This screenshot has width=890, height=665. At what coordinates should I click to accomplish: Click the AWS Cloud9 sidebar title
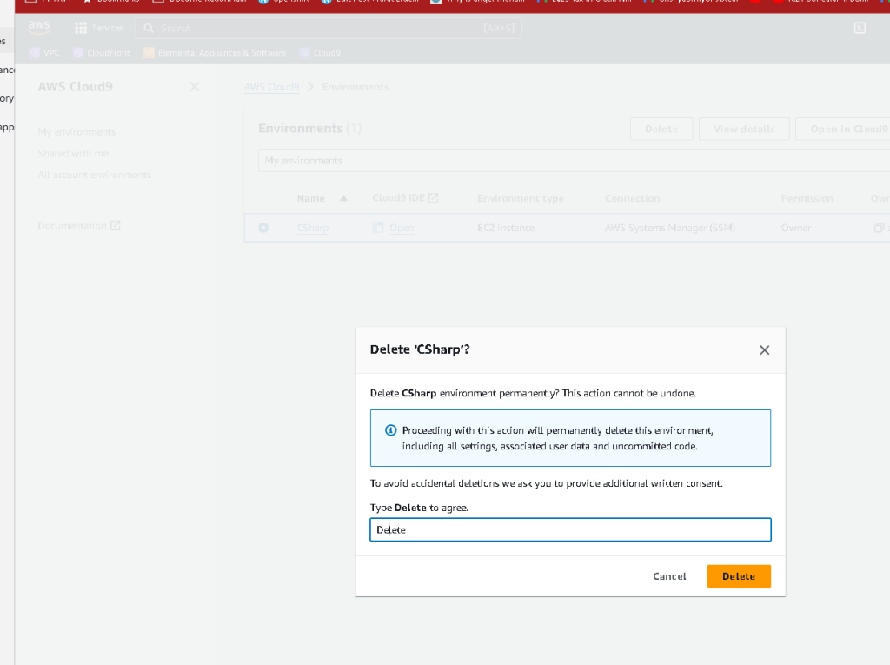(75, 86)
